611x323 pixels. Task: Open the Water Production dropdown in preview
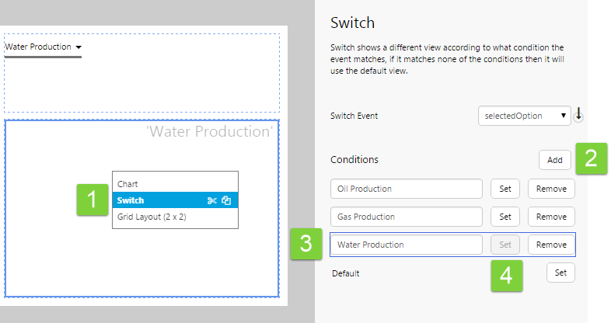click(44, 47)
